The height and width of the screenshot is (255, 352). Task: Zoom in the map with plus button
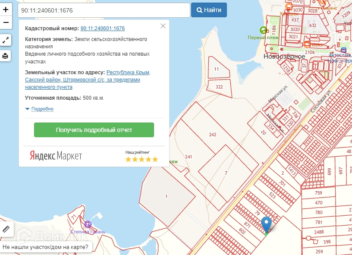(6, 9)
